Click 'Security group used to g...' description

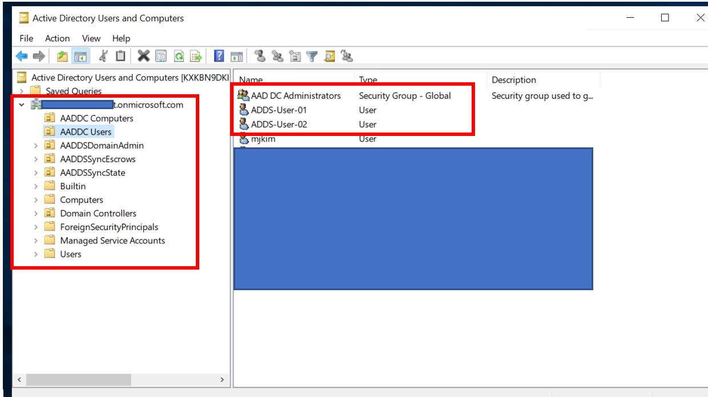point(542,96)
